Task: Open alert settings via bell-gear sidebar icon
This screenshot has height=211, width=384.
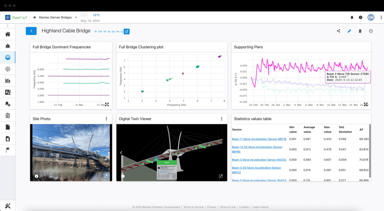Action: [x=7, y=103]
